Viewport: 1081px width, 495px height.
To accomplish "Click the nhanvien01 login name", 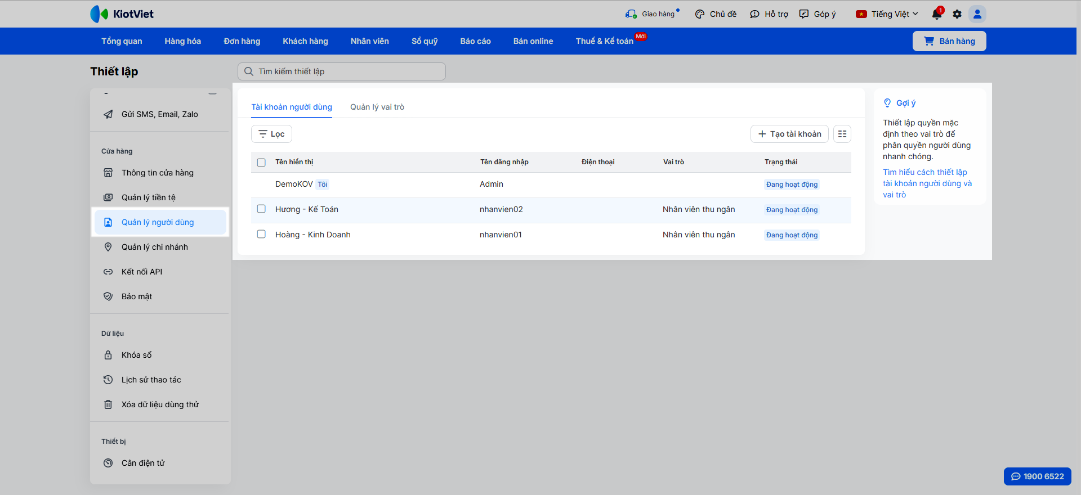I will (501, 235).
